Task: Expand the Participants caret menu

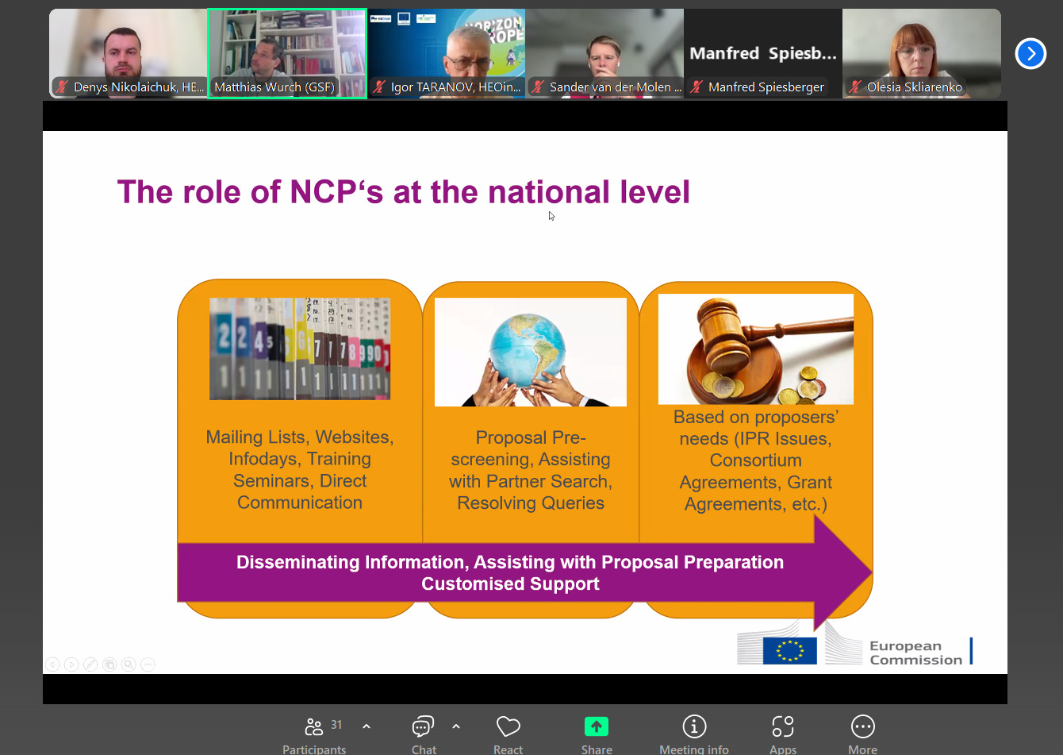Action: (x=366, y=726)
